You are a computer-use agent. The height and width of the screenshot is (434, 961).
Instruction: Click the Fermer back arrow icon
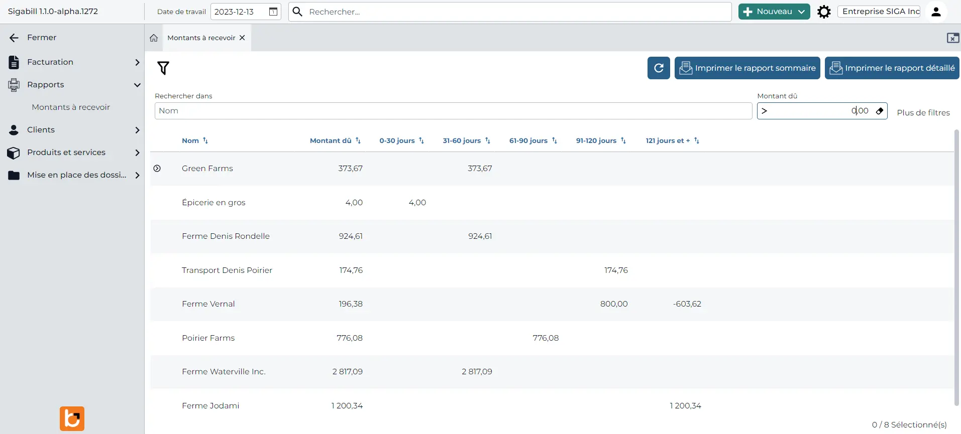[x=14, y=38]
